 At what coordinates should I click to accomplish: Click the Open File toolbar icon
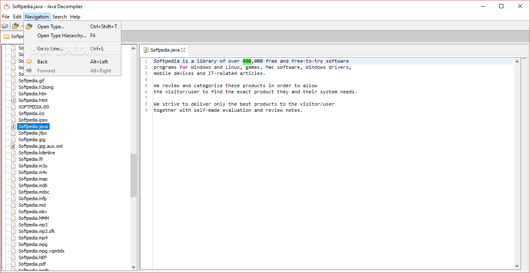click(5, 26)
